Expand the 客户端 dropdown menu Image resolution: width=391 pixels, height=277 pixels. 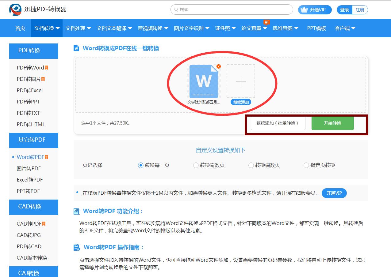coord(343,28)
